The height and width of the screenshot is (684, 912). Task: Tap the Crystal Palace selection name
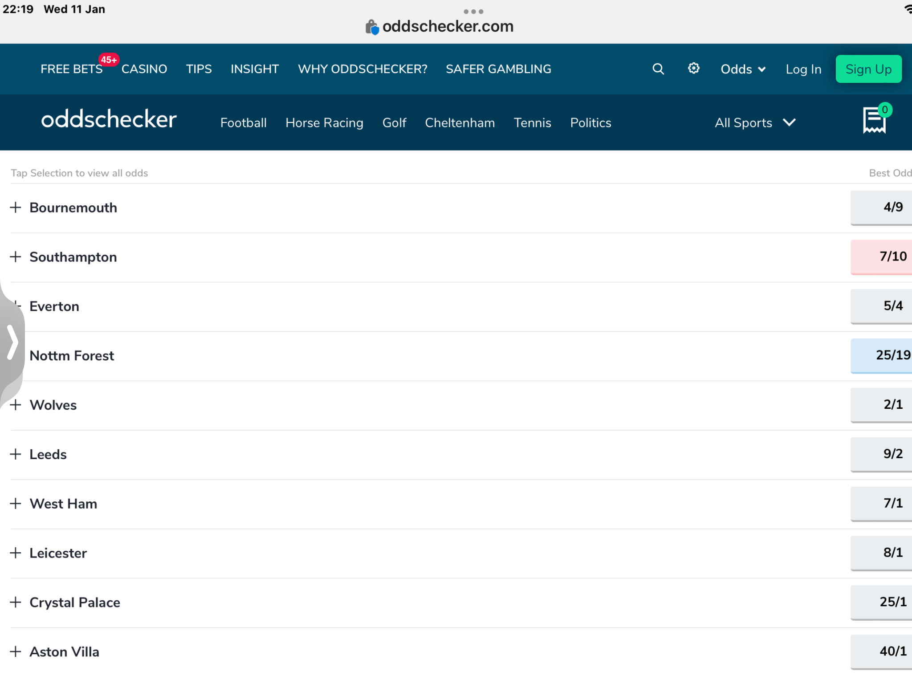pyautogui.click(x=75, y=603)
